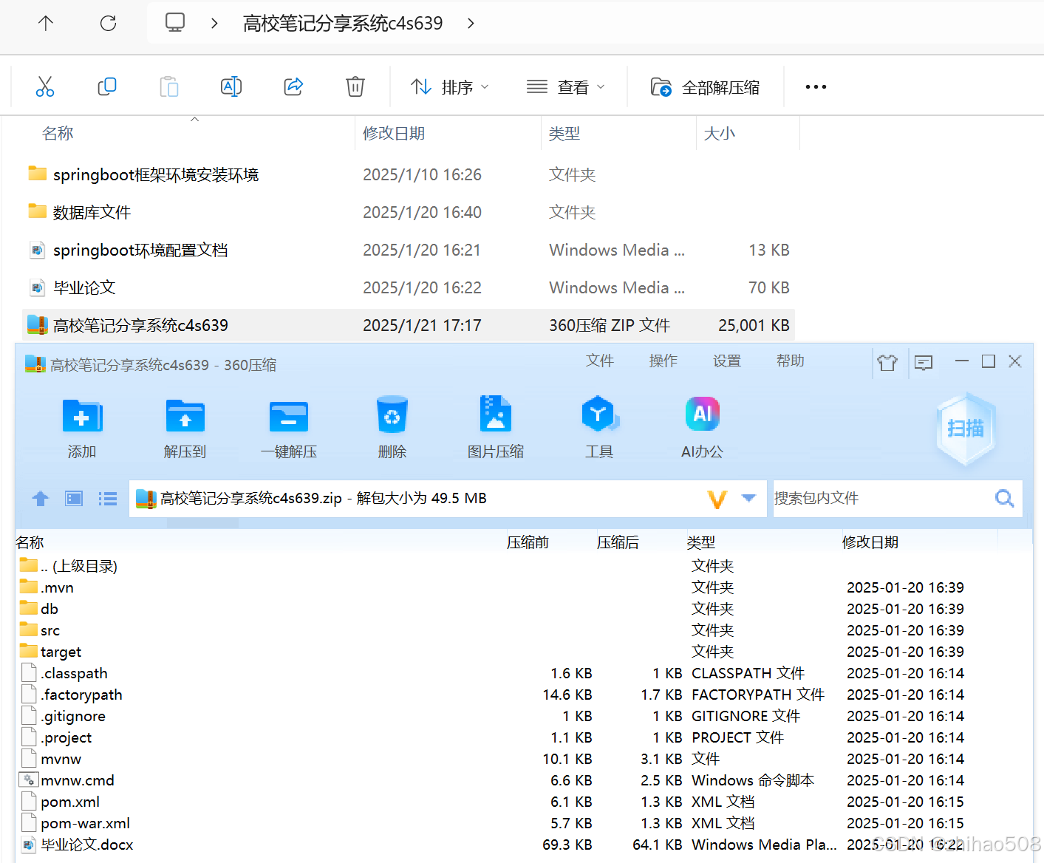Click the Share icon in Explorer toolbar

(293, 86)
